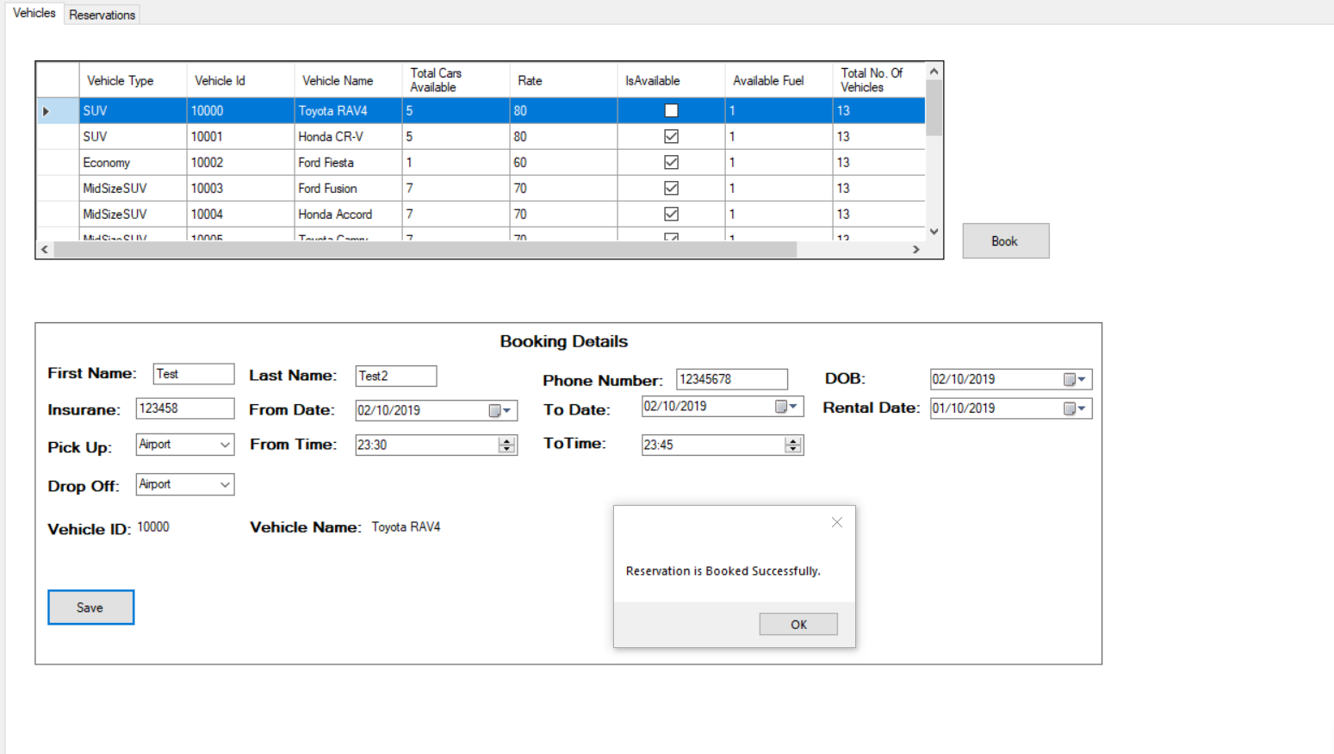Click scroll right arrow in vehicle grid

pos(916,249)
